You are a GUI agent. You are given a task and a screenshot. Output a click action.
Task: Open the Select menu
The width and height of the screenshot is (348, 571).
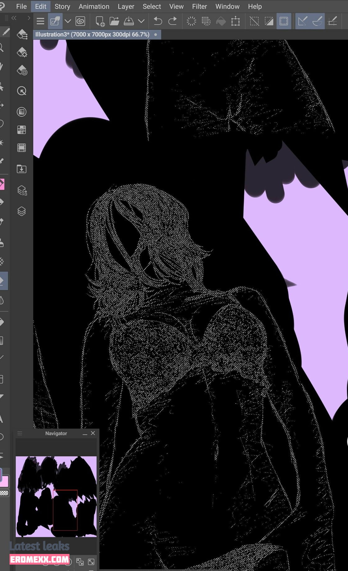(x=152, y=6)
